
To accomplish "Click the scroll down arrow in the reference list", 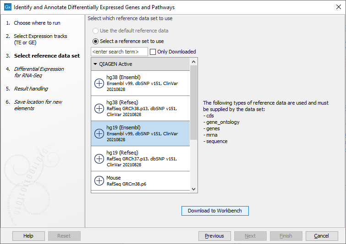I will [x=194, y=189].
